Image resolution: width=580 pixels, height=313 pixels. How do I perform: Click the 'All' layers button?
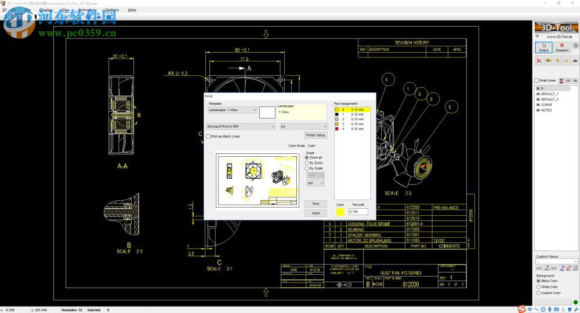click(x=568, y=80)
